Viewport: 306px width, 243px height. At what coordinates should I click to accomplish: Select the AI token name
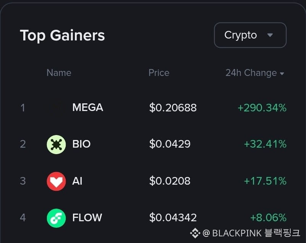77,181
